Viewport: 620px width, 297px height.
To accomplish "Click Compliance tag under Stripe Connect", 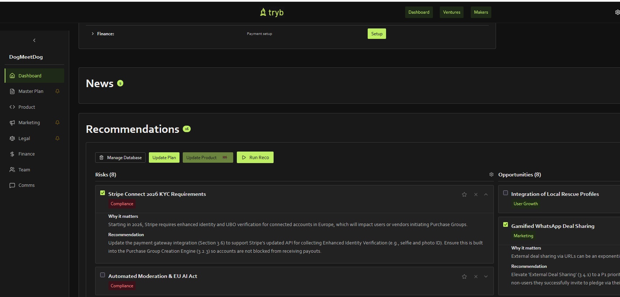I will [122, 204].
